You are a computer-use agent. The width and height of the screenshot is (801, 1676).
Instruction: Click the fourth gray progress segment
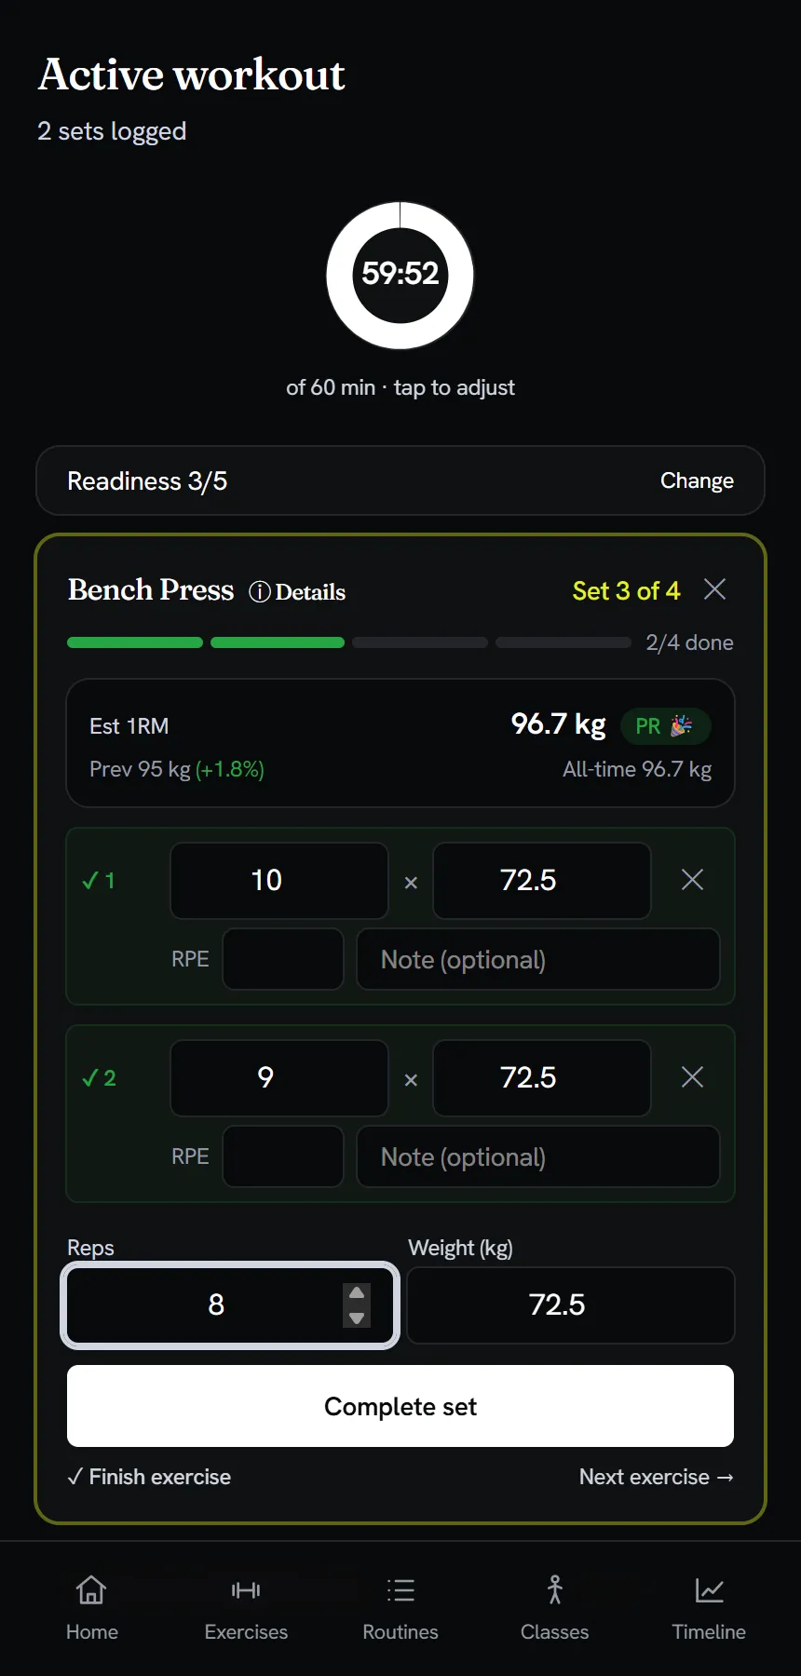pos(563,642)
